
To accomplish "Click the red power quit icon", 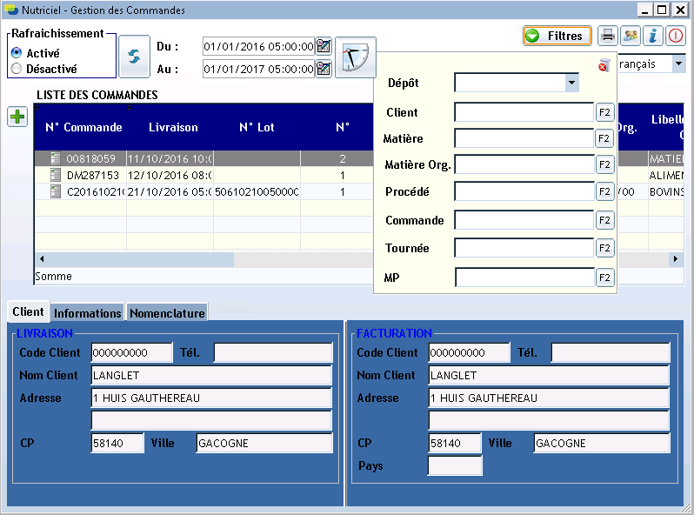I will click(675, 36).
